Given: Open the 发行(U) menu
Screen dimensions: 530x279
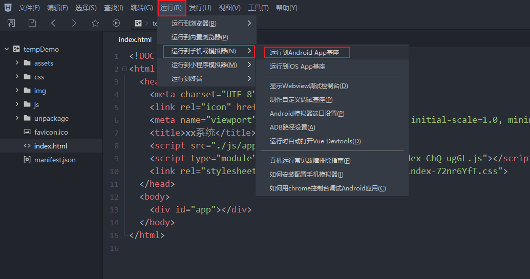Looking at the screenshot, I should [x=200, y=8].
